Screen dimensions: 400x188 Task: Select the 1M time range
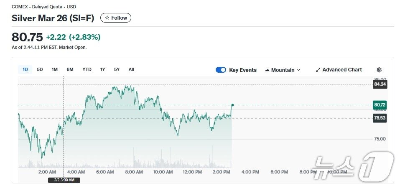(x=54, y=69)
